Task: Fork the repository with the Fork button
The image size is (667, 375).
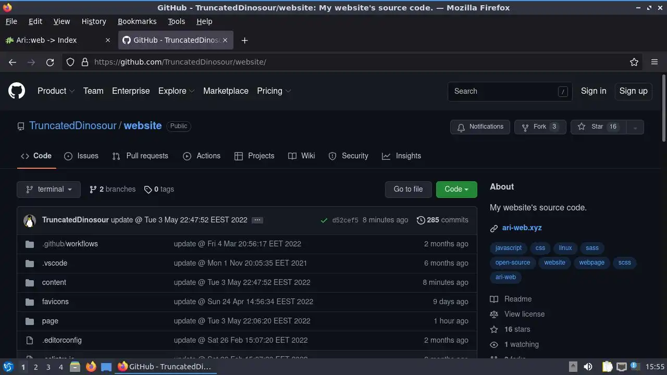Action: point(540,127)
